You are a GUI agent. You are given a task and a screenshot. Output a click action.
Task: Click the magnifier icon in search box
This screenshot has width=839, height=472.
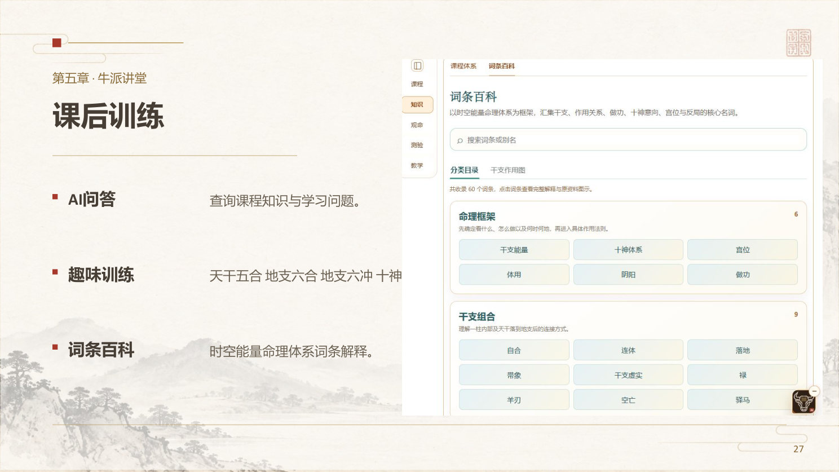coord(460,140)
